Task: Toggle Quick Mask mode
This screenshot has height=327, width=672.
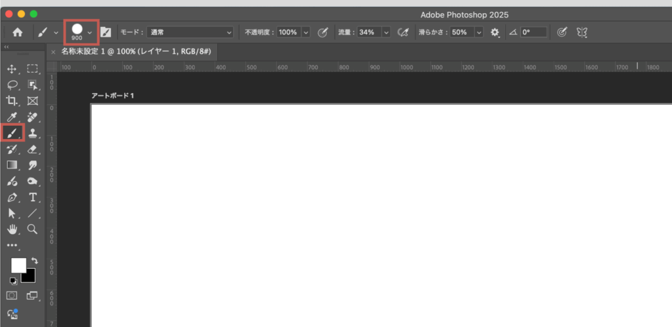Action: pos(12,296)
